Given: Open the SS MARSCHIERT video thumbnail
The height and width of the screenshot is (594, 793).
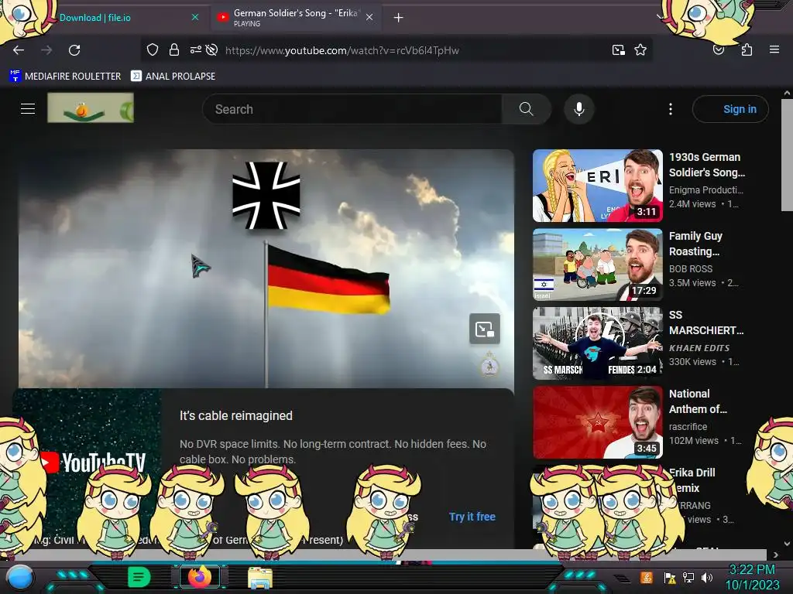Looking at the screenshot, I should [597, 343].
